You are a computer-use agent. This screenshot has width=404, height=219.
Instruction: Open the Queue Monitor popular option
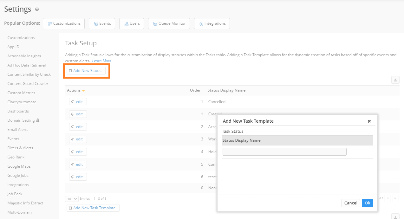pos(169,23)
